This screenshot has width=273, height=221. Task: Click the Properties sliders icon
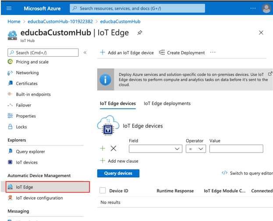pyautogui.click(x=10, y=116)
